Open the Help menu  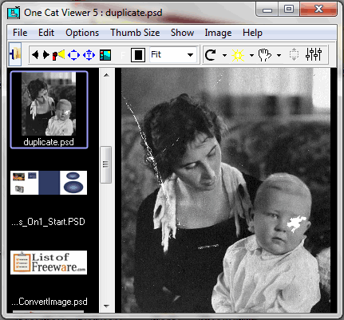point(252,33)
